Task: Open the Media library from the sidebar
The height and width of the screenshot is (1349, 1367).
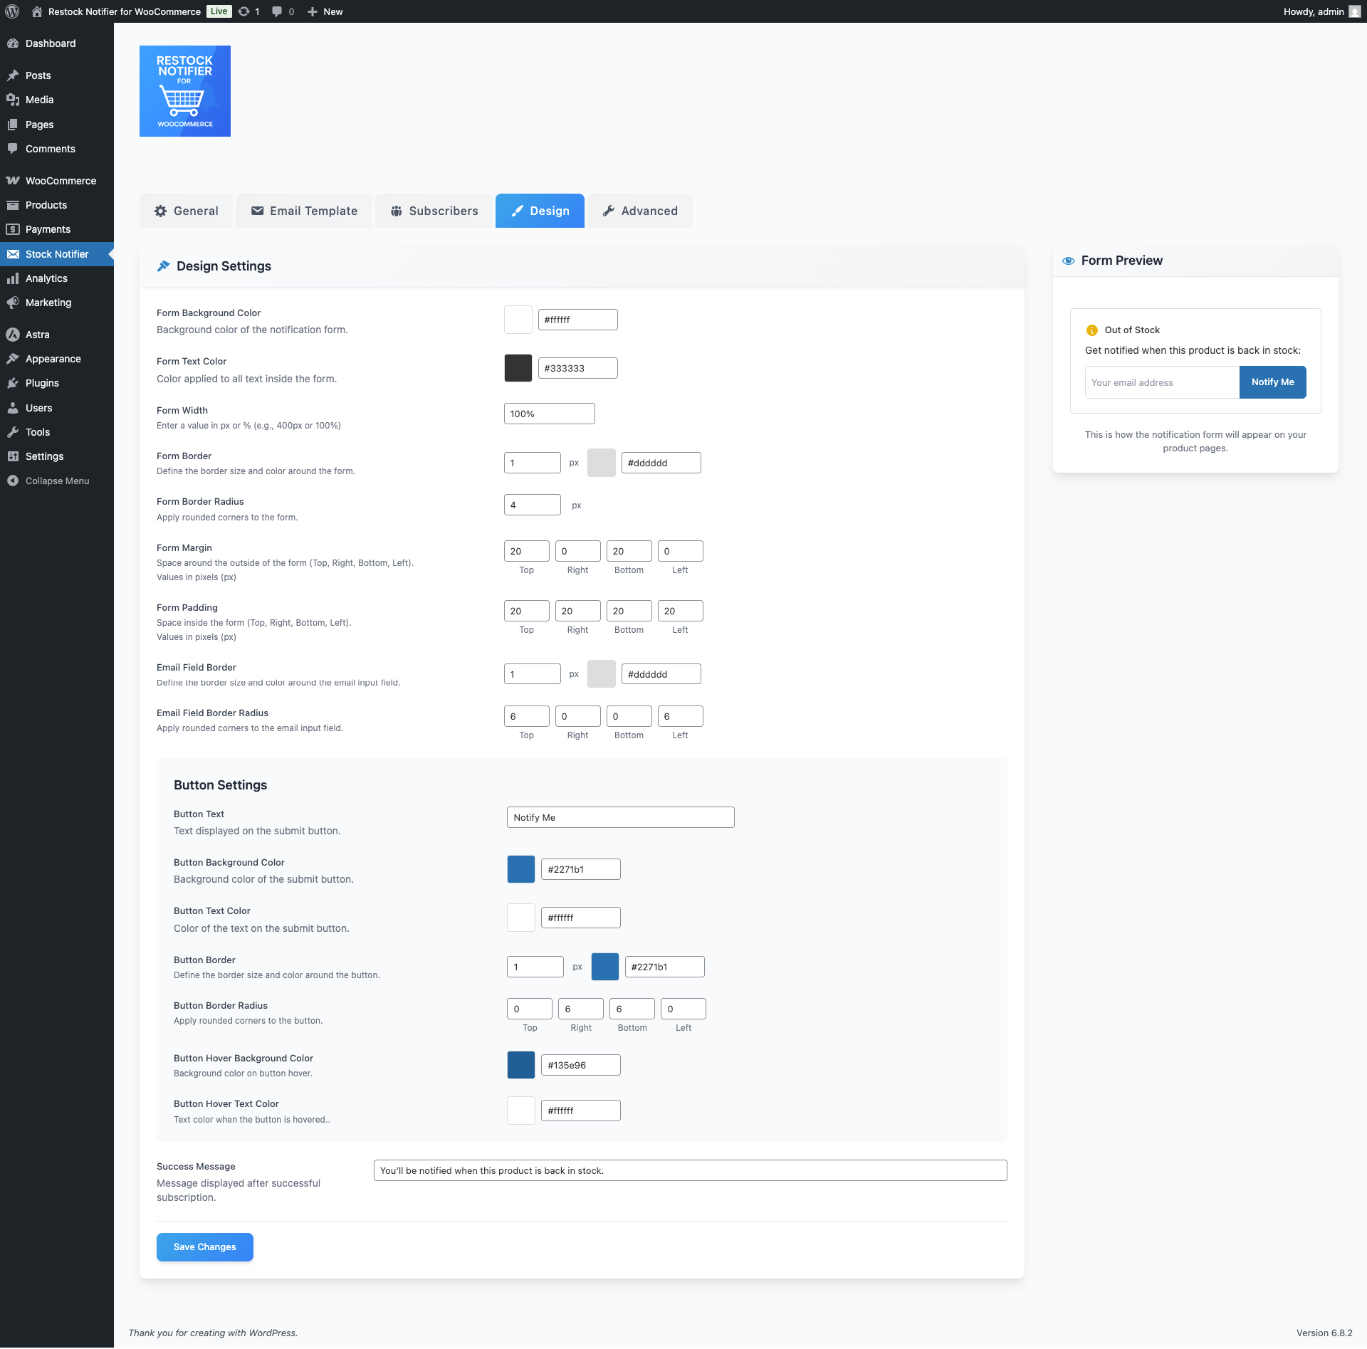Action: [39, 100]
